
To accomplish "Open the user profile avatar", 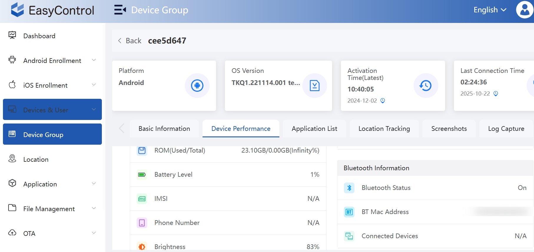I will point(525,10).
